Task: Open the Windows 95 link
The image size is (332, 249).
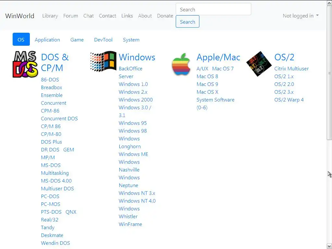Action: (x=133, y=123)
